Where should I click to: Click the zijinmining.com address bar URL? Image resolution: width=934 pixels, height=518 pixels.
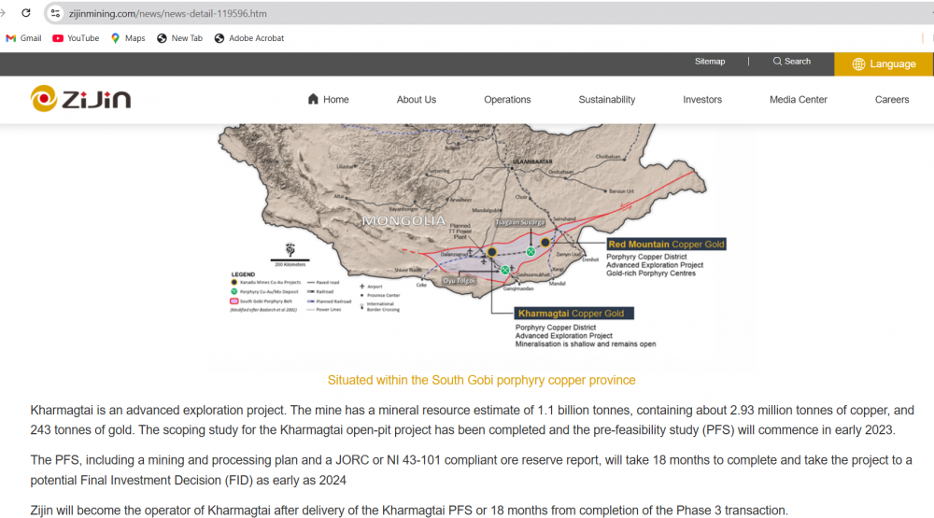pyautogui.click(x=167, y=13)
